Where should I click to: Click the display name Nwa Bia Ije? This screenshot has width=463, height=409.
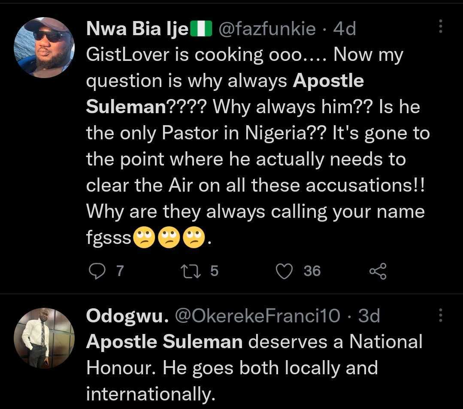click(137, 29)
